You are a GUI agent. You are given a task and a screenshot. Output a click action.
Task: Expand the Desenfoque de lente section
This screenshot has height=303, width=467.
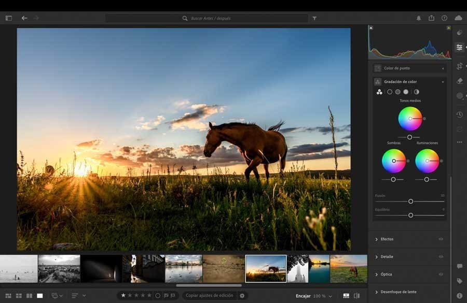(x=399, y=292)
